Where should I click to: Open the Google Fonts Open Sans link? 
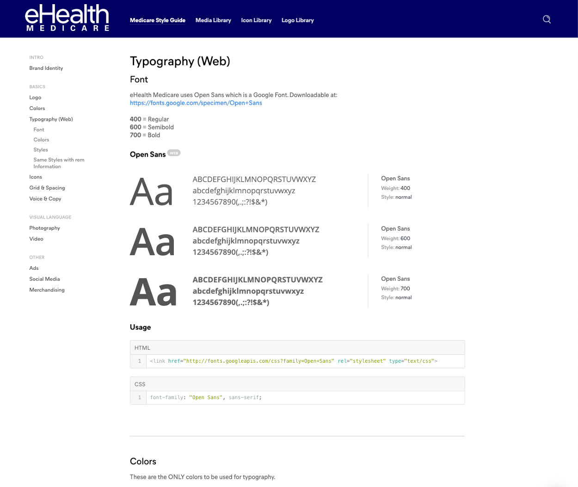point(196,103)
